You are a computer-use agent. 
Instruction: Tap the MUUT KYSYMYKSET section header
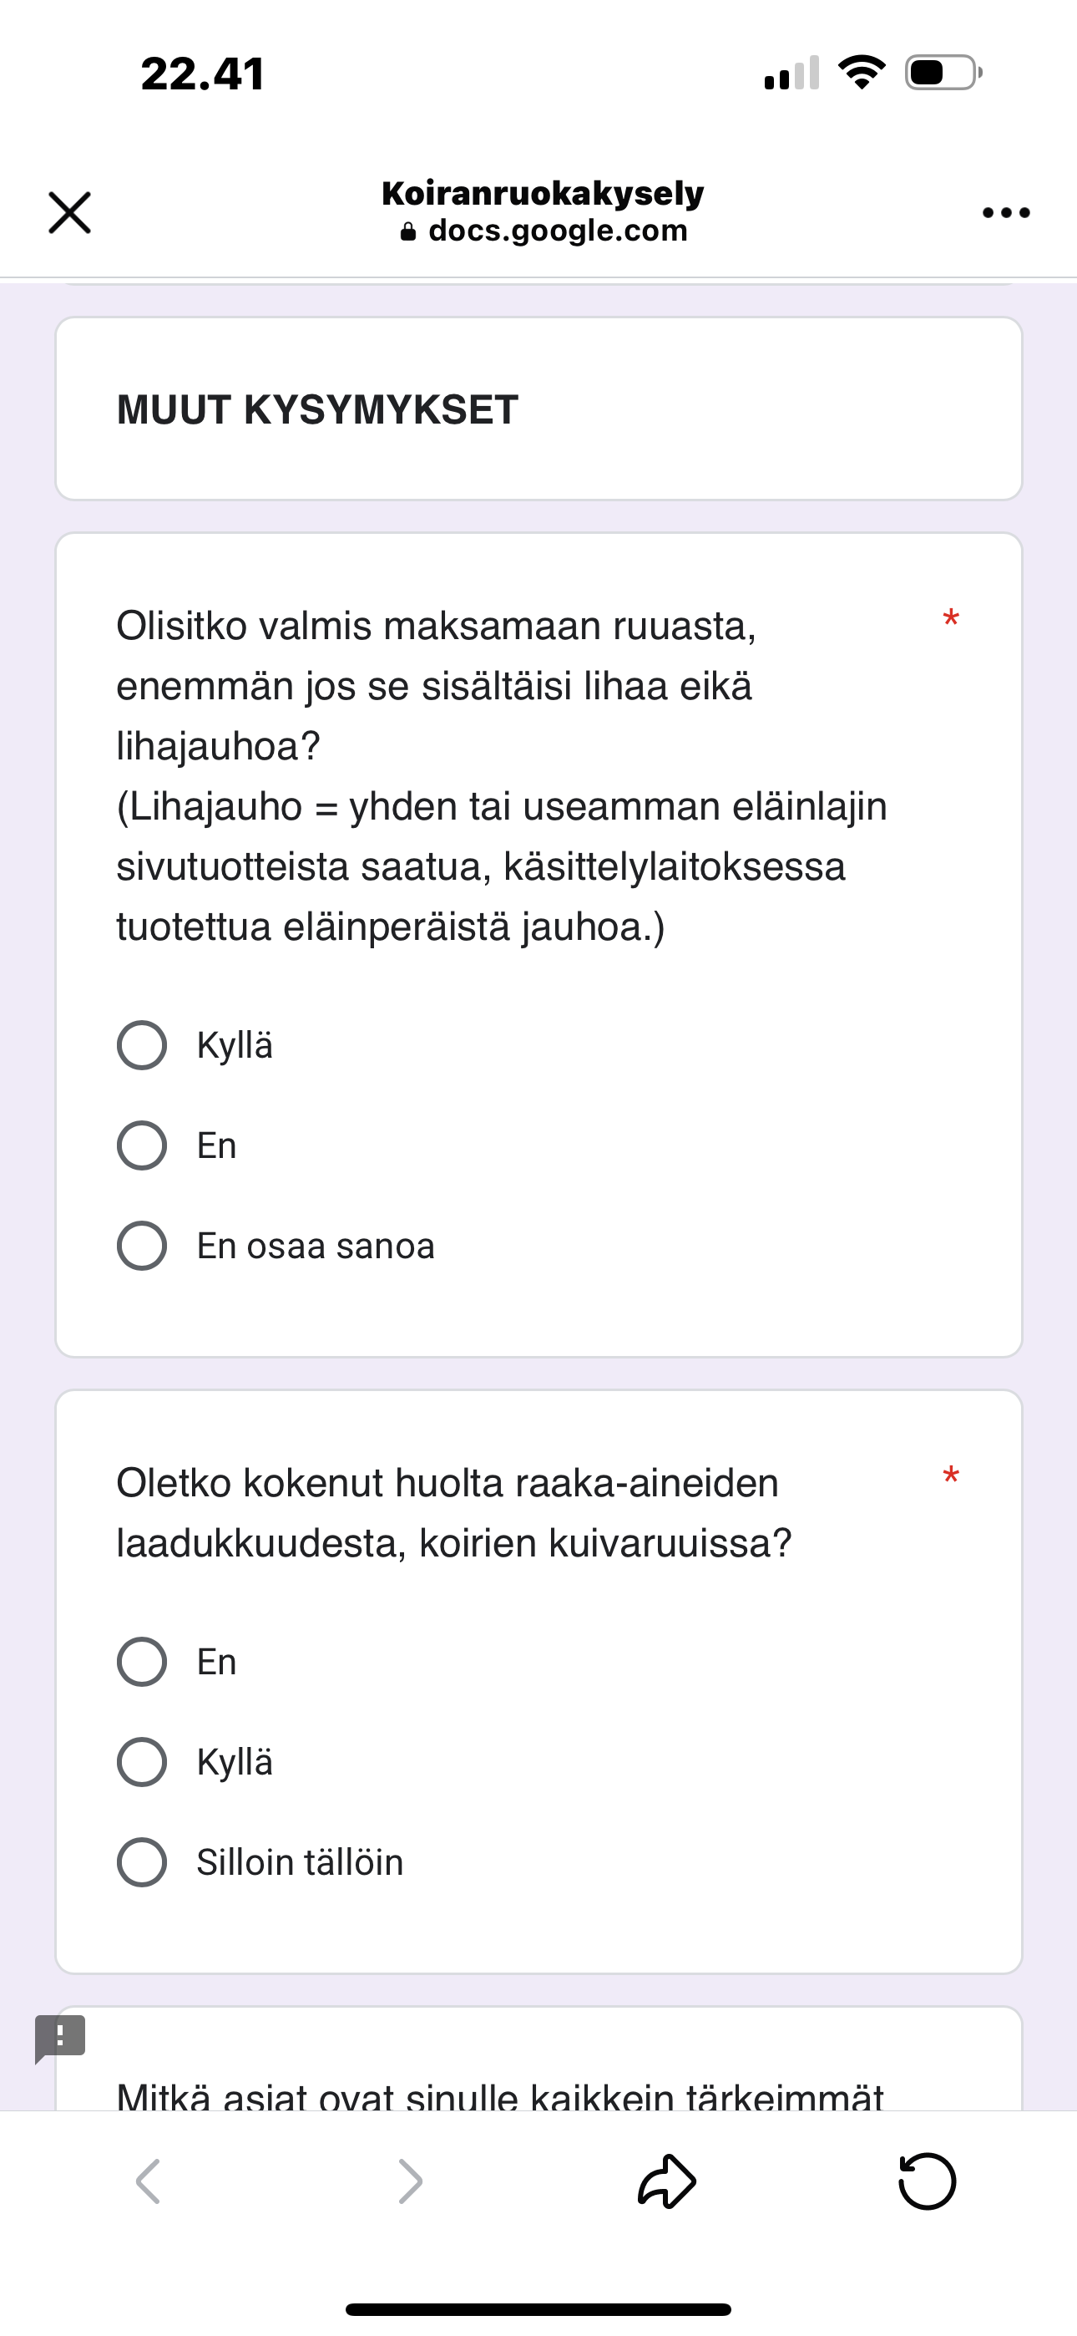317,410
